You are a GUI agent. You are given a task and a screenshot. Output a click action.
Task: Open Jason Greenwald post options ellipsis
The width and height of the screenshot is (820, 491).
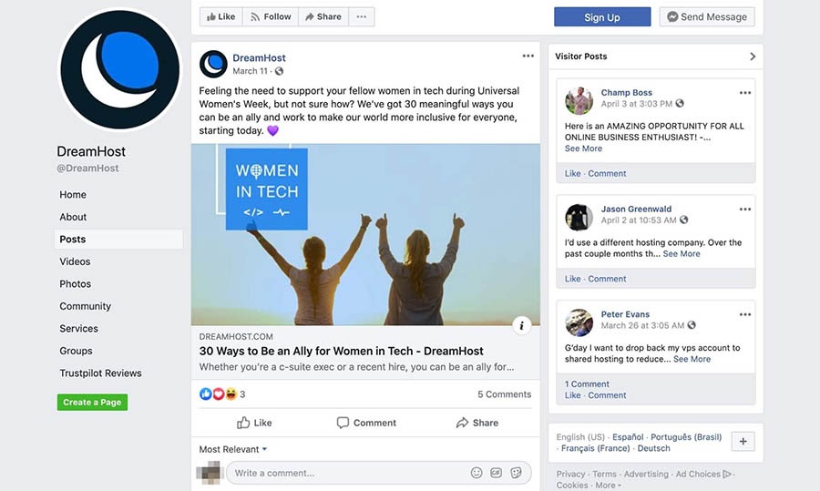(x=745, y=210)
